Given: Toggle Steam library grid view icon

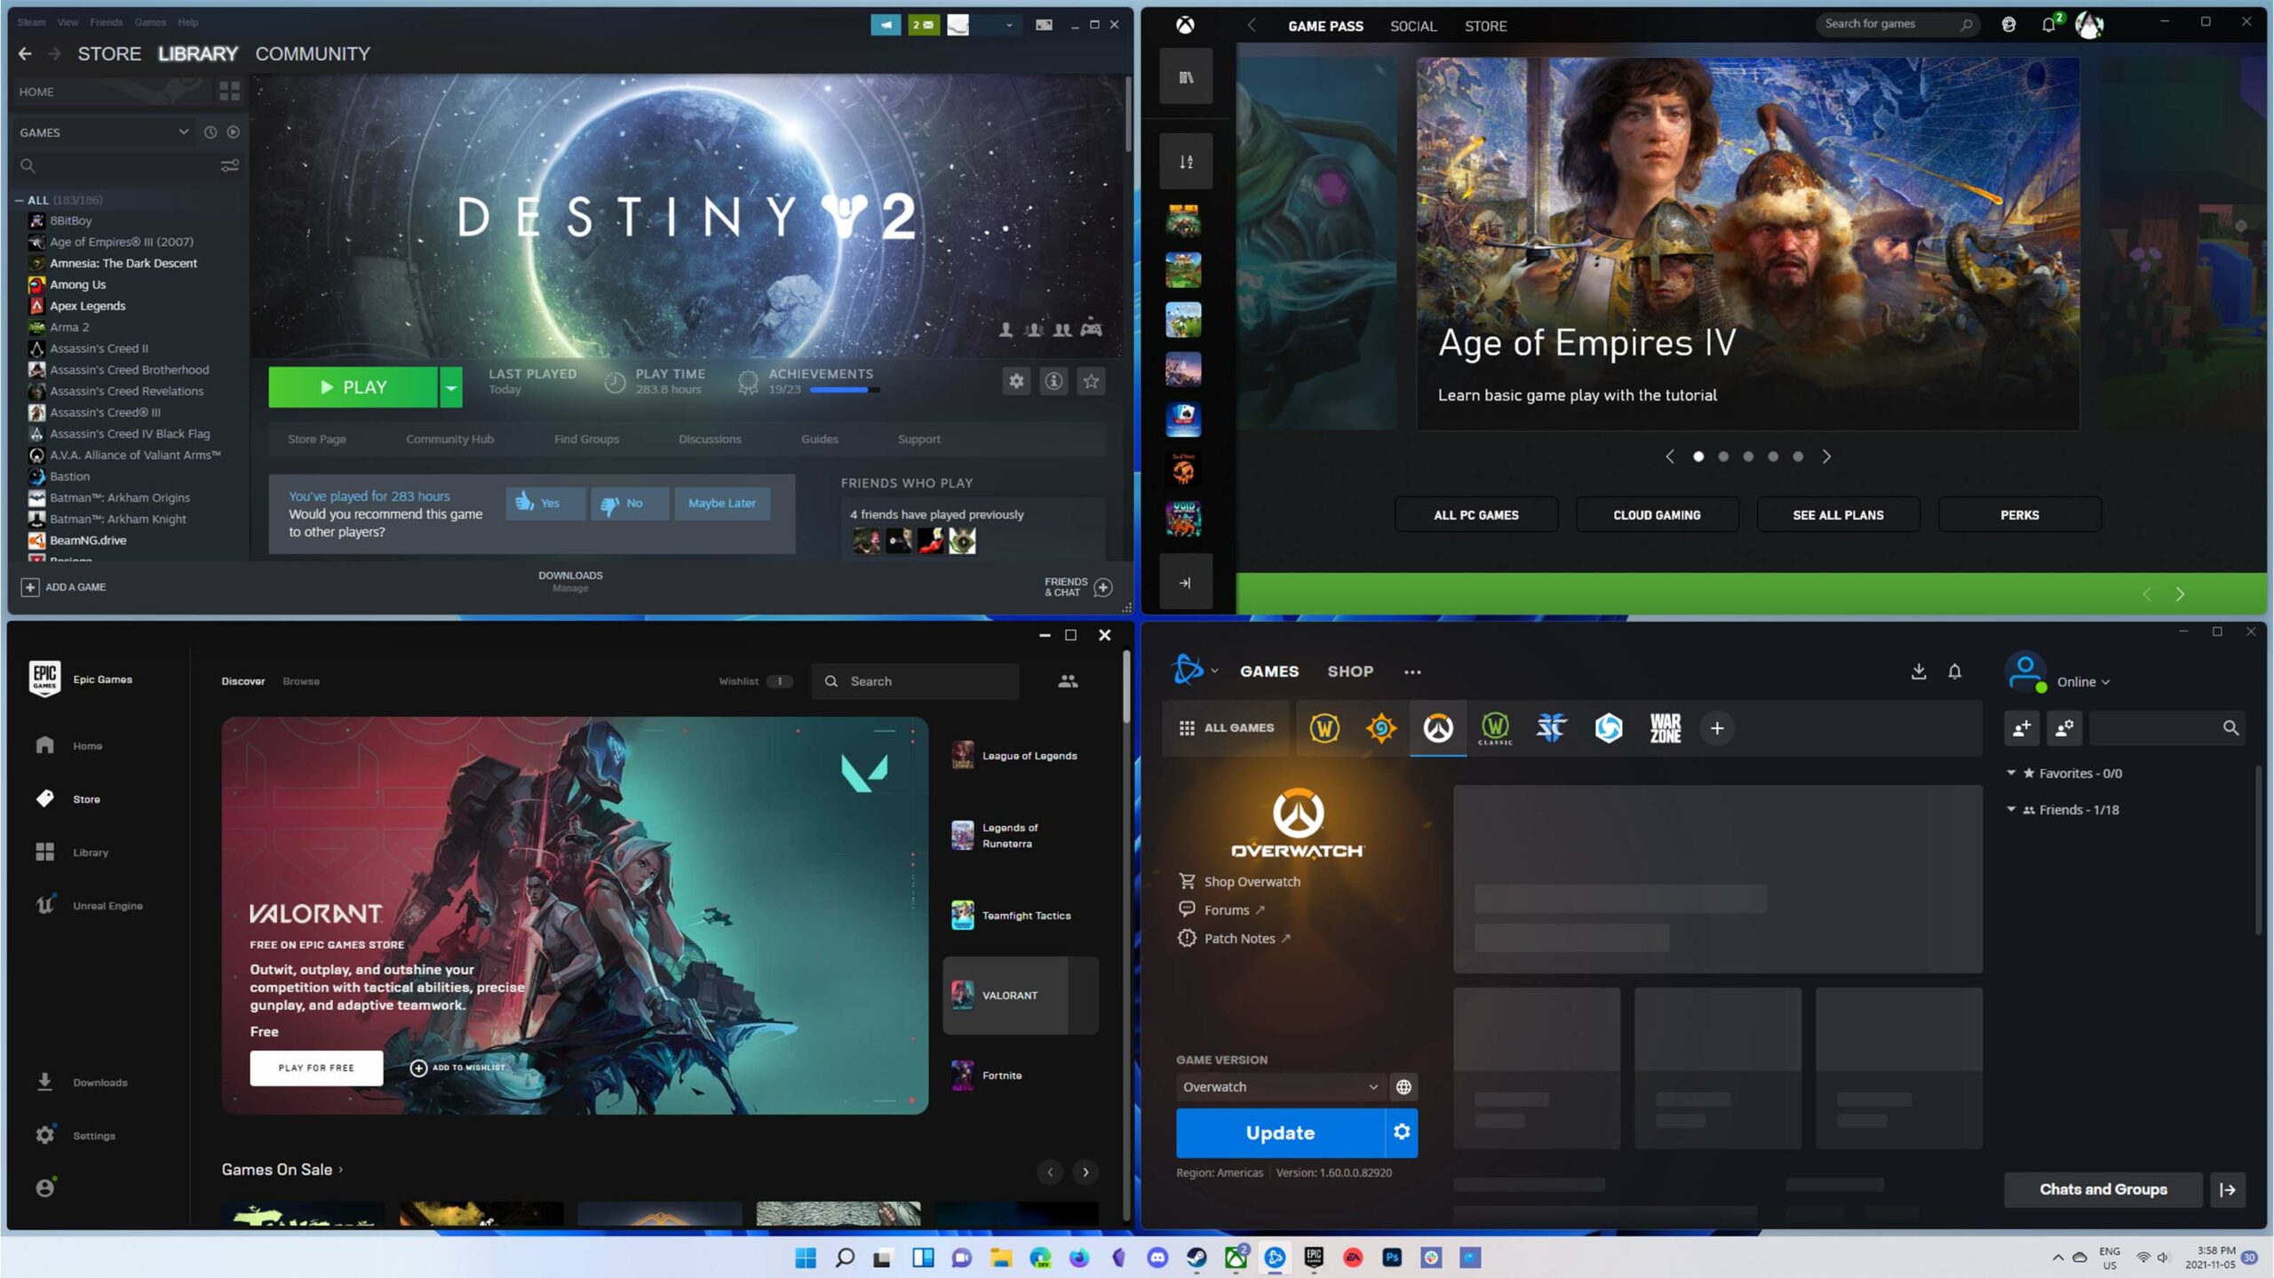Looking at the screenshot, I should [229, 91].
